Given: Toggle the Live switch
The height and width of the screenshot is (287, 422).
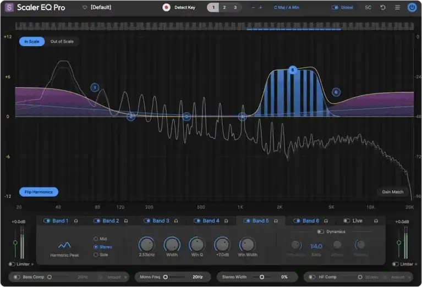Looking at the screenshot, I should point(347,221).
